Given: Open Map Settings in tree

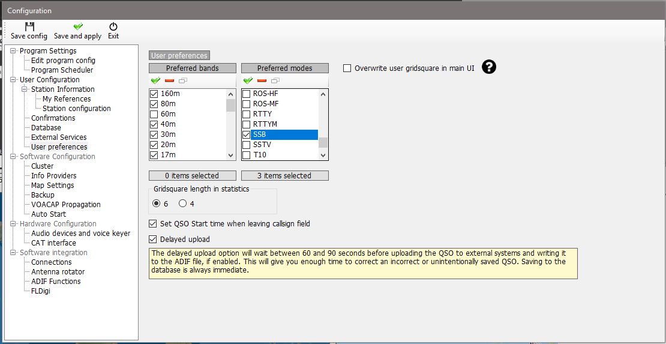Looking at the screenshot, I should 53,185.
